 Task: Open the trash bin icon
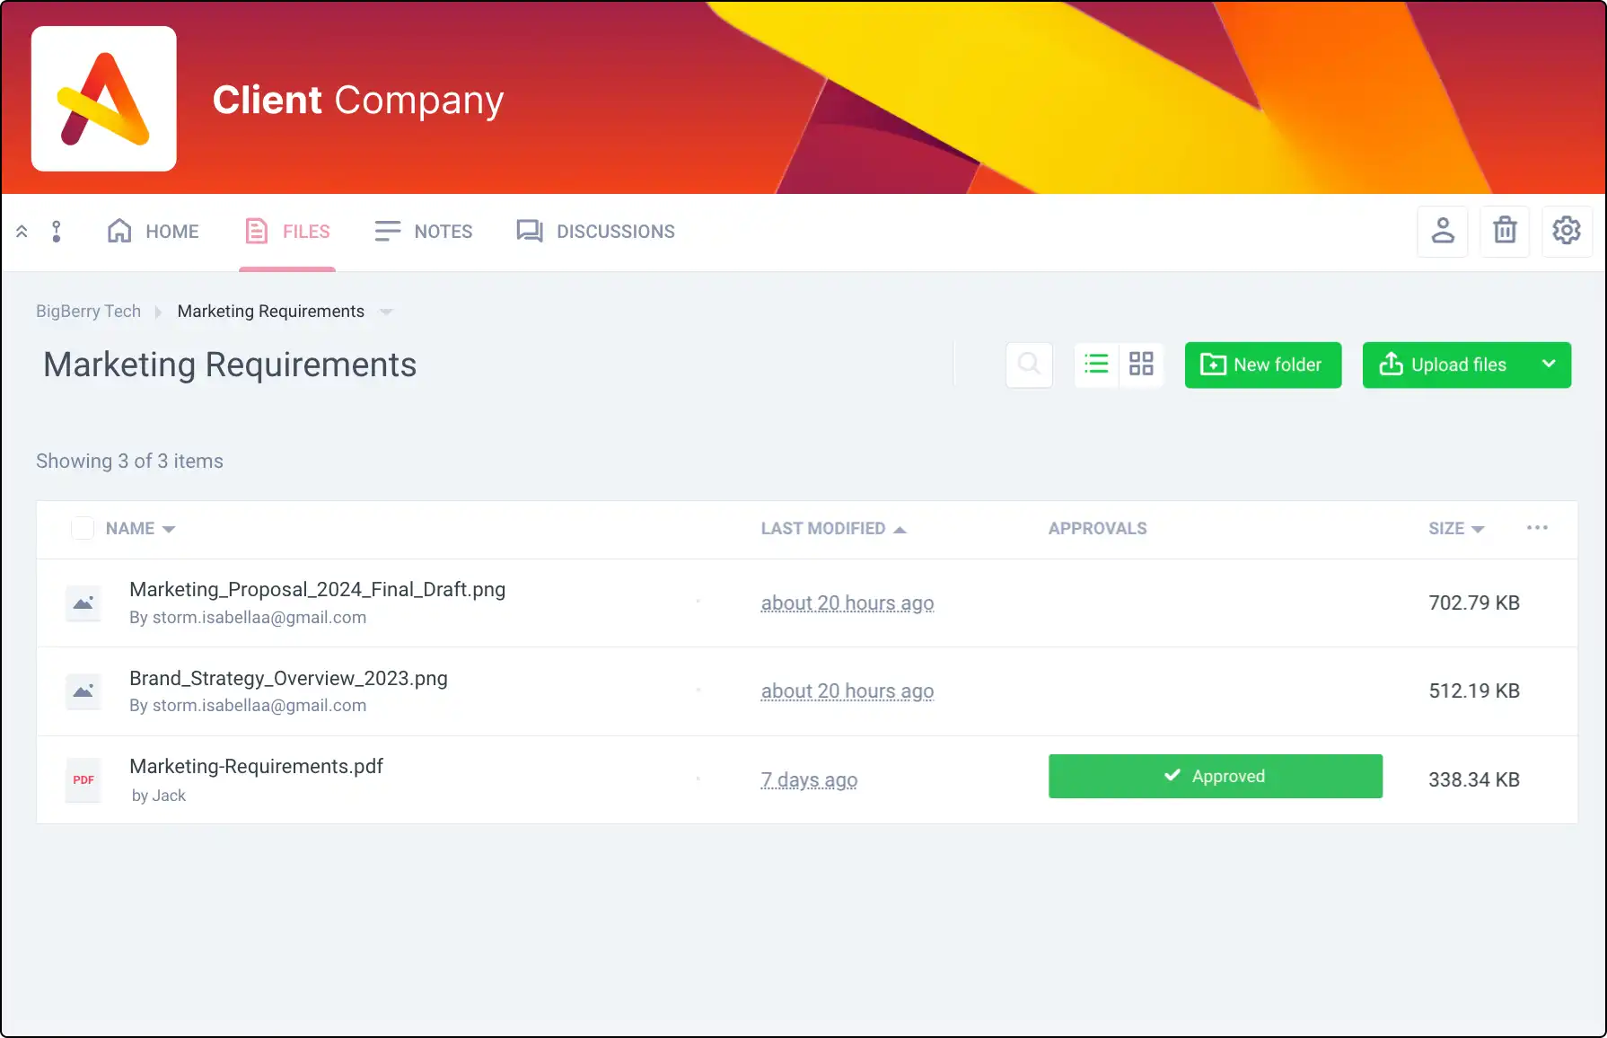click(x=1505, y=232)
